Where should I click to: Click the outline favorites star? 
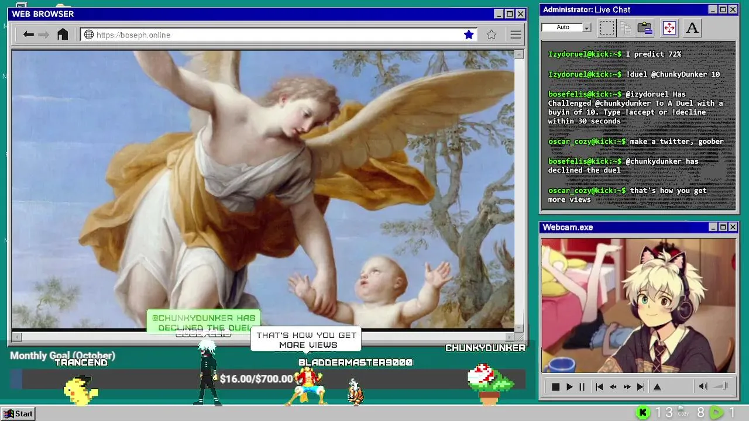coord(492,34)
